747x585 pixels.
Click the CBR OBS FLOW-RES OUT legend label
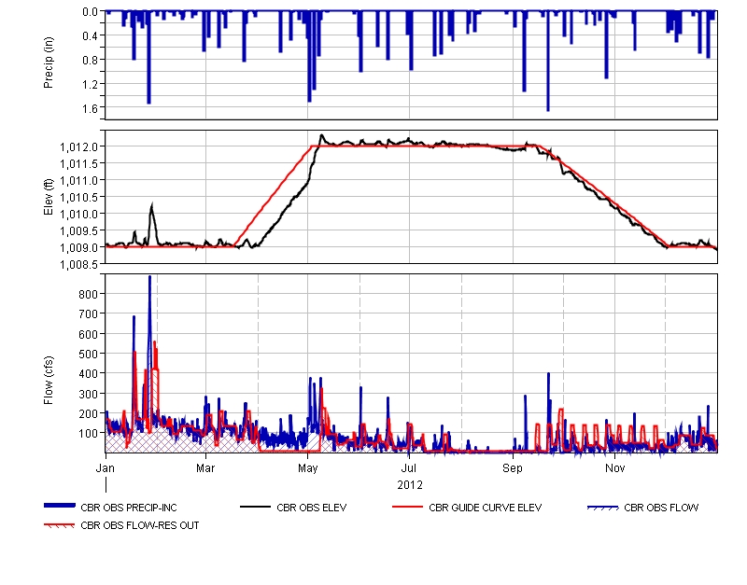tap(139, 525)
